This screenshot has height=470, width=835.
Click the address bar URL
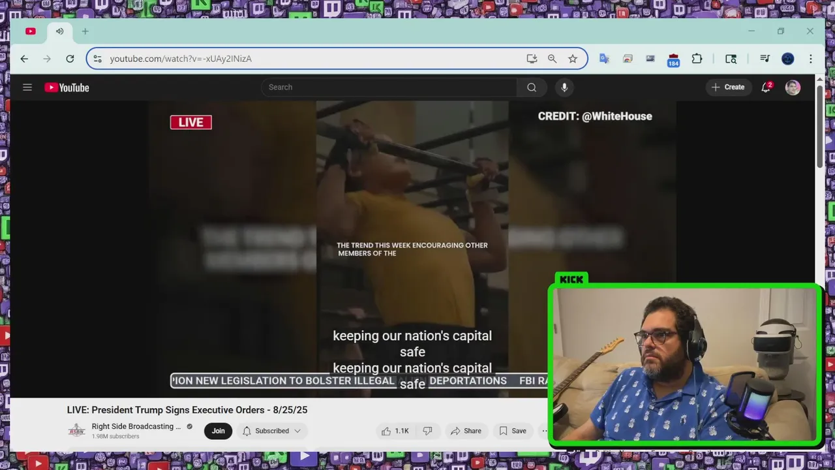[181, 59]
